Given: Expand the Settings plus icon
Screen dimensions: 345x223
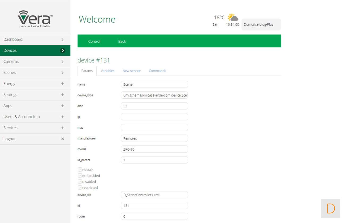Looking at the screenshot, I should (63, 95).
